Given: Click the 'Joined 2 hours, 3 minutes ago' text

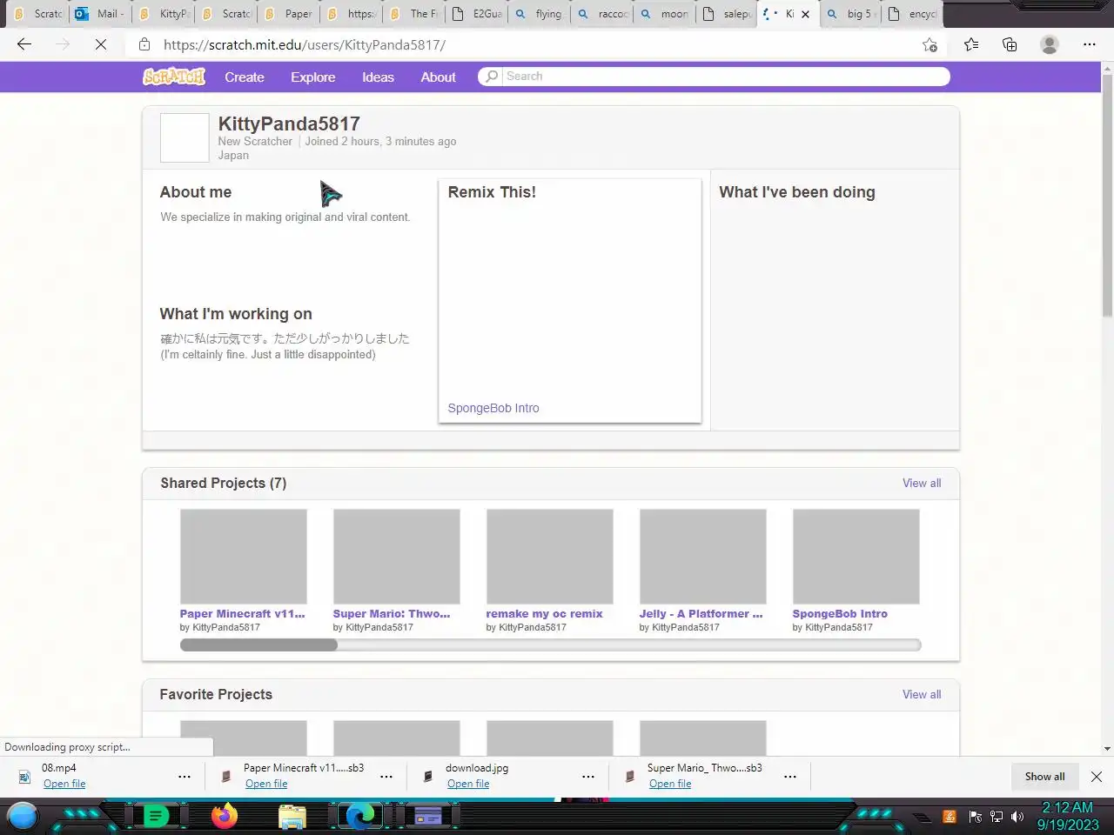Looking at the screenshot, I should tap(380, 141).
